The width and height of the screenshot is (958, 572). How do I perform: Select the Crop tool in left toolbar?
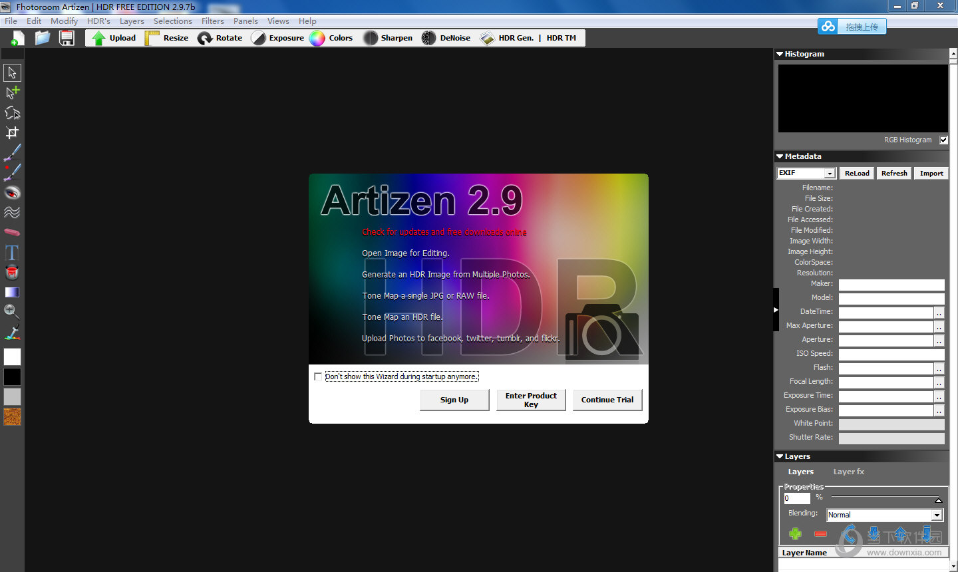tap(12, 132)
